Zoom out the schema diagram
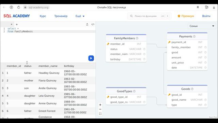This screenshot has width=218, height=123. (x=100, y=109)
